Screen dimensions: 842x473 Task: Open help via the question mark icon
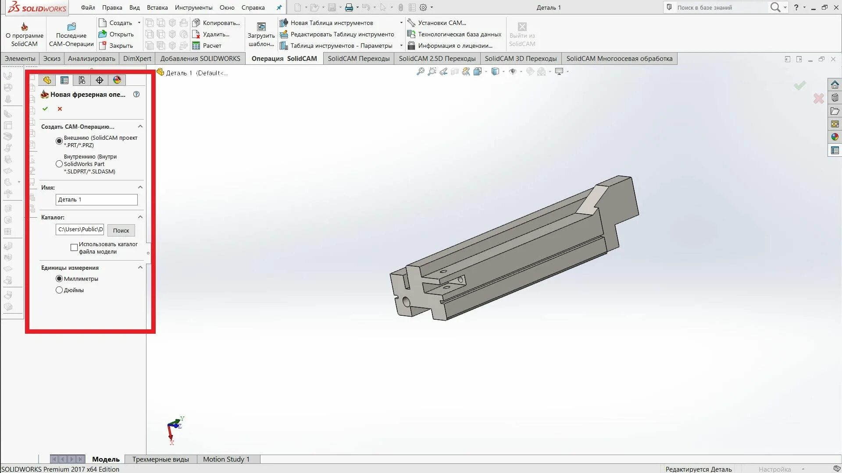[136, 94]
